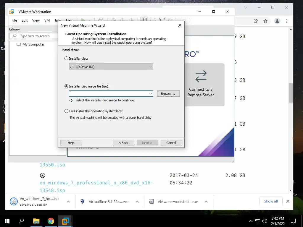
Task: Click the Next > button
Action: click(x=147, y=143)
